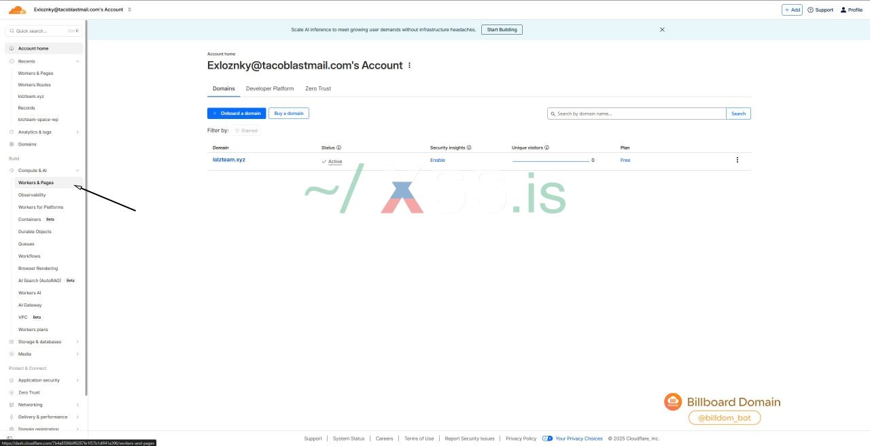This screenshot has width=870, height=446.
Task: Expand the Networking chevron
Action: (77, 405)
